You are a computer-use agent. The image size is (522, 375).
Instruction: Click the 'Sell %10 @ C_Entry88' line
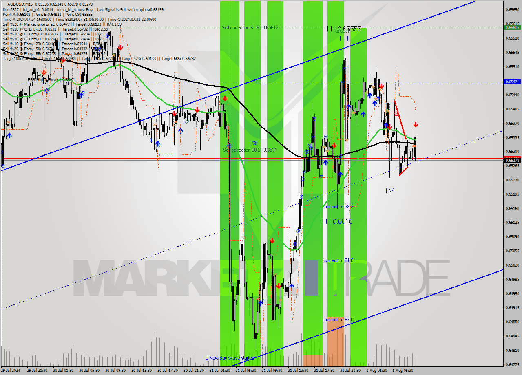[x=55, y=39]
